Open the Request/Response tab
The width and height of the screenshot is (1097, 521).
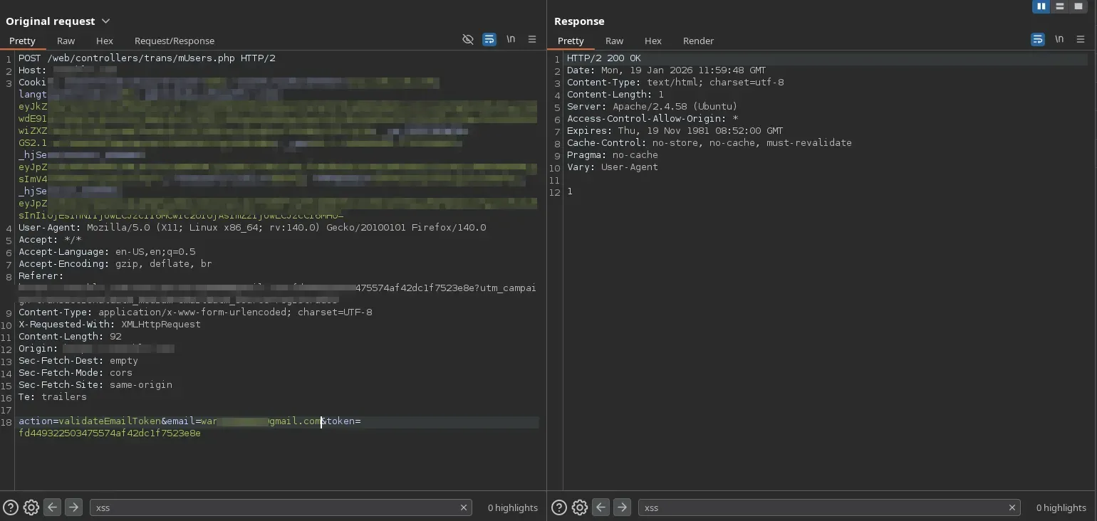tap(175, 41)
